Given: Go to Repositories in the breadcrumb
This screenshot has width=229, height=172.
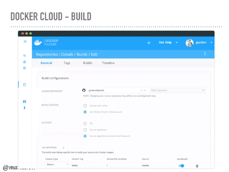Looking at the screenshot, I should click(47, 55).
